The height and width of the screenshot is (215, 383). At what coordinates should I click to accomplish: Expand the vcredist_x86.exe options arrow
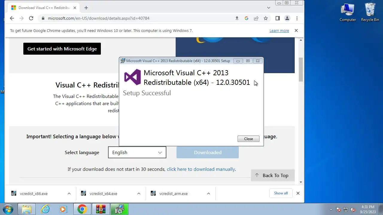pyautogui.click(x=69, y=193)
